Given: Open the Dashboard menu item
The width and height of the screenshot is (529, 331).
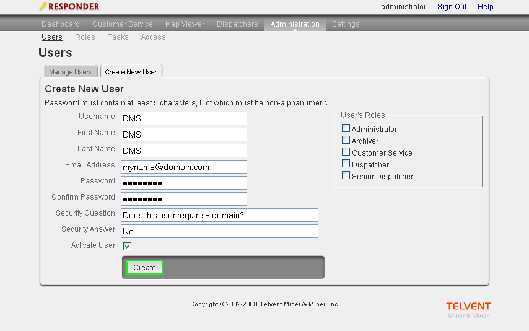Looking at the screenshot, I should pyautogui.click(x=61, y=24).
